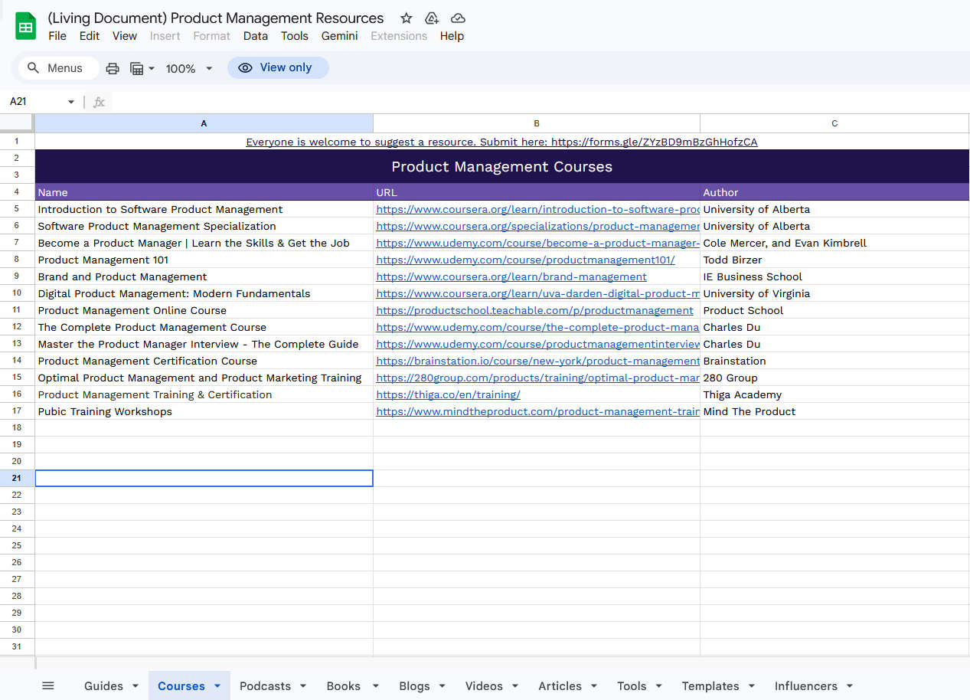Open the productschool.teachable.com link

(534, 310)
